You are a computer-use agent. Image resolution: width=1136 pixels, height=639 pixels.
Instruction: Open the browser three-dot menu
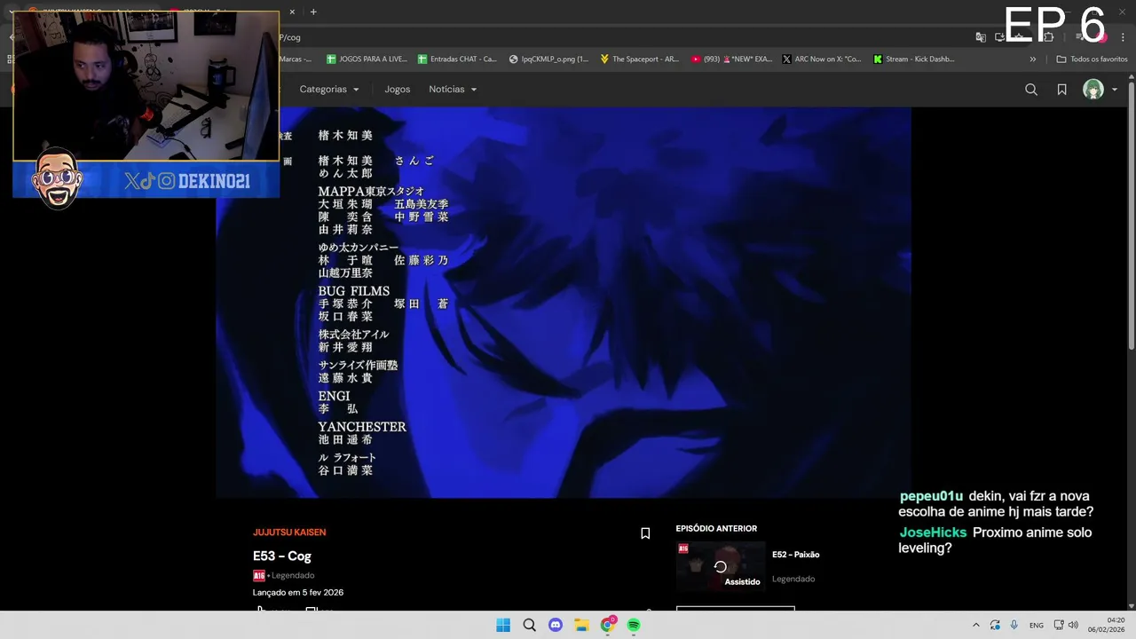(x=1124, y=37)
